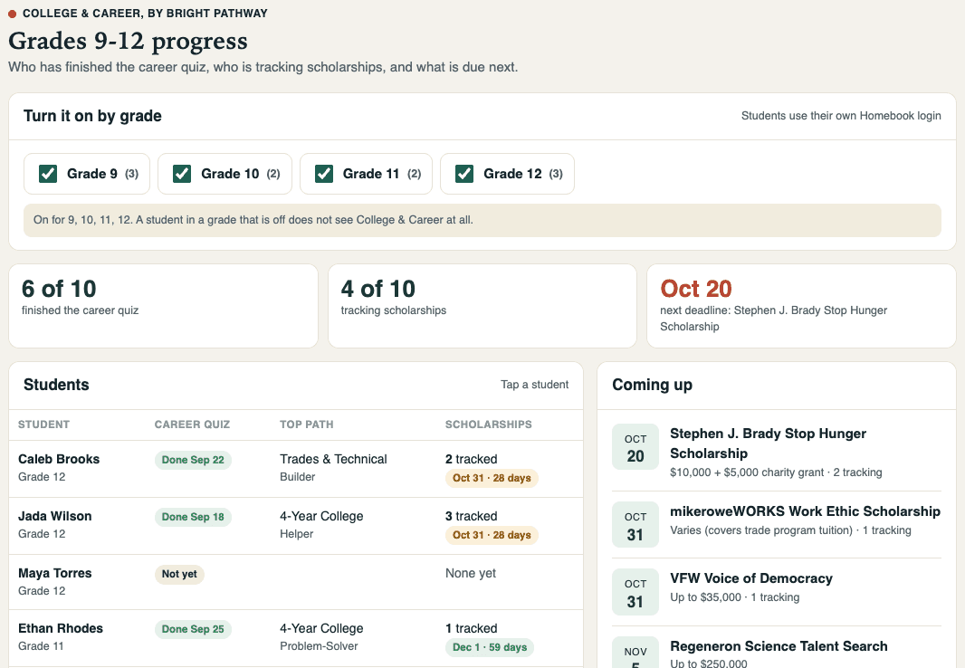
Task: Click the OCT 20 date tile
Action: tap(635, 447)
